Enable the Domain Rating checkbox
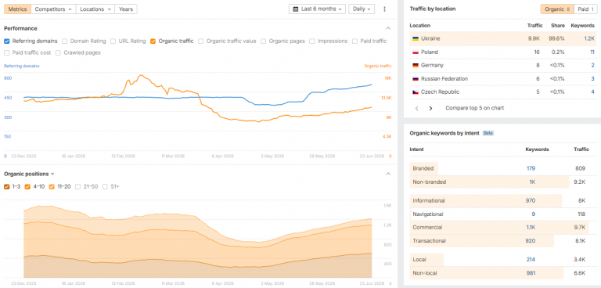The image size is (601, 288). tap(64, 41)
